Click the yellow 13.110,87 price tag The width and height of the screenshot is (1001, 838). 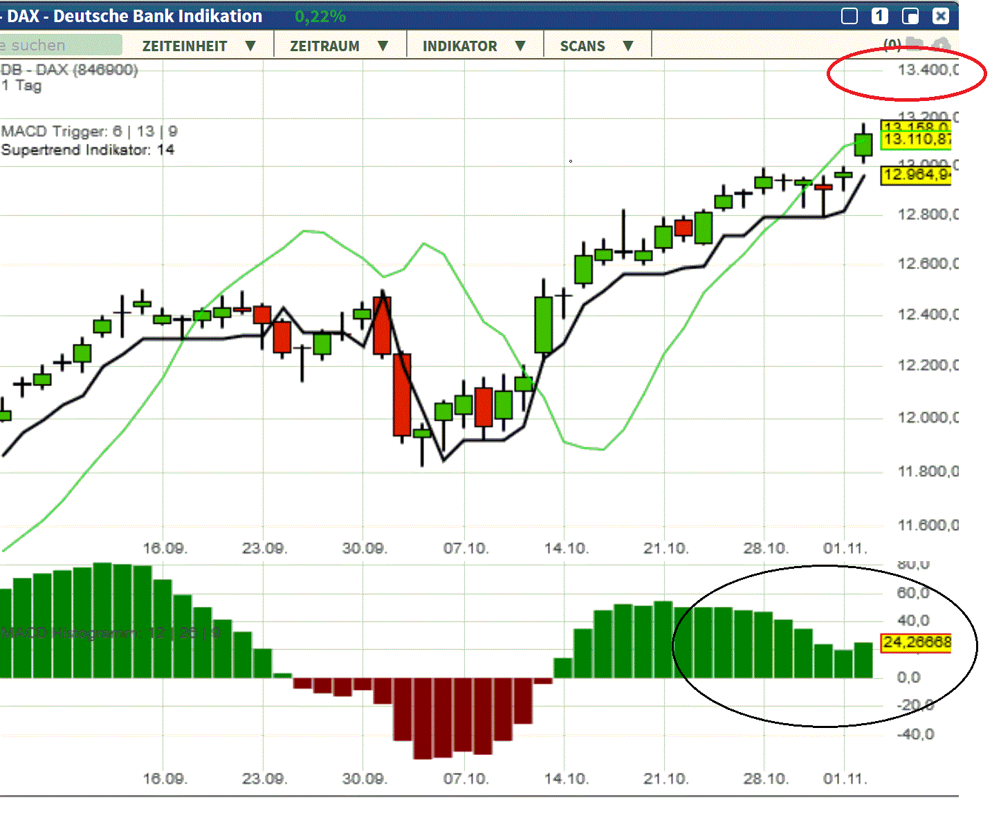[916, 139]
